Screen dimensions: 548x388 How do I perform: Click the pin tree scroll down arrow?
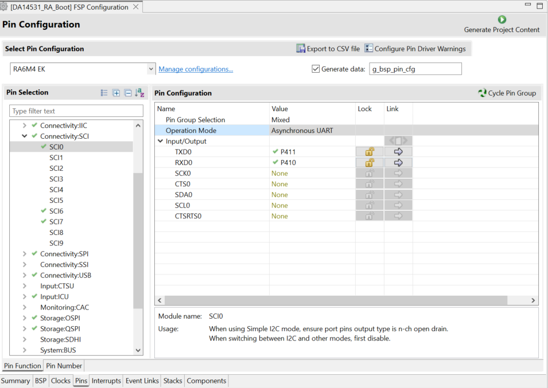pos(138,350)
